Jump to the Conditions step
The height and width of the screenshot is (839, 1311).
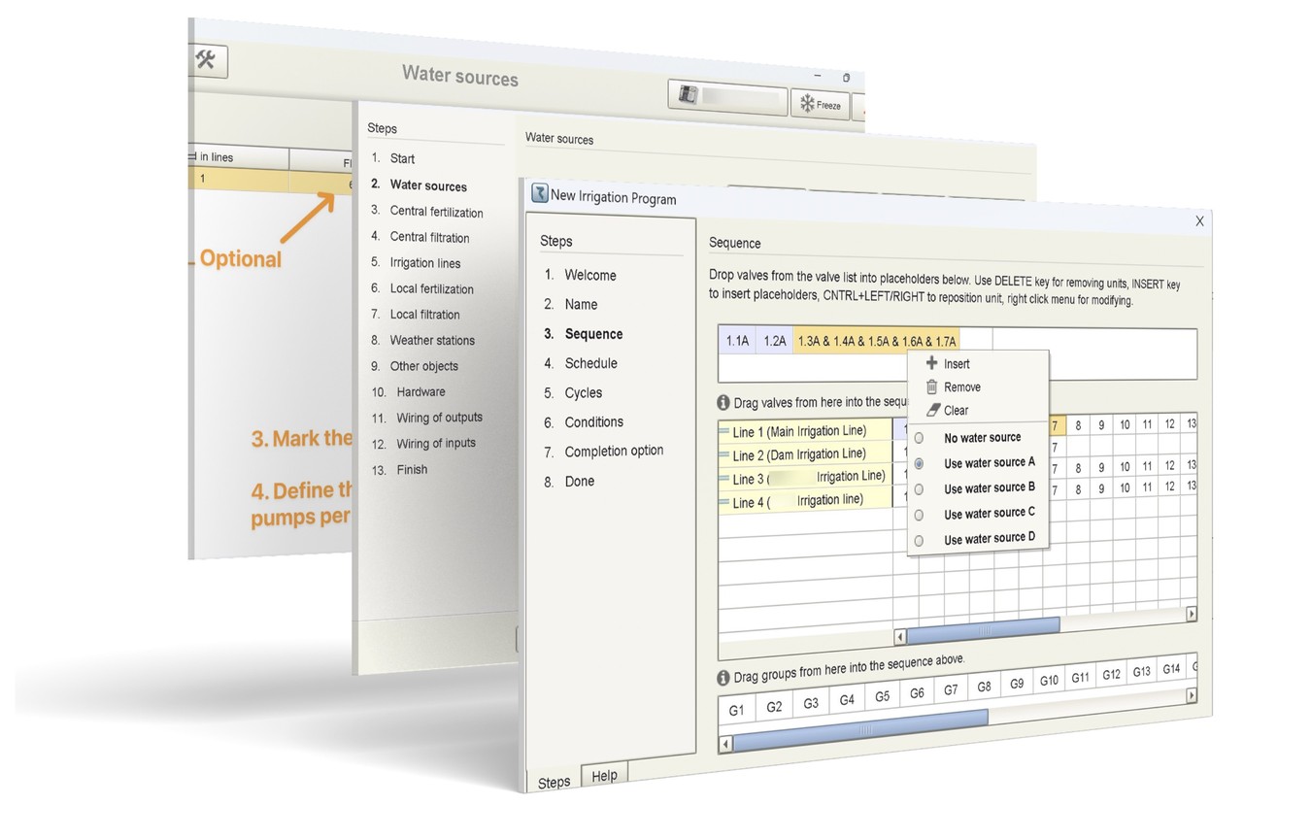point(593,421)
